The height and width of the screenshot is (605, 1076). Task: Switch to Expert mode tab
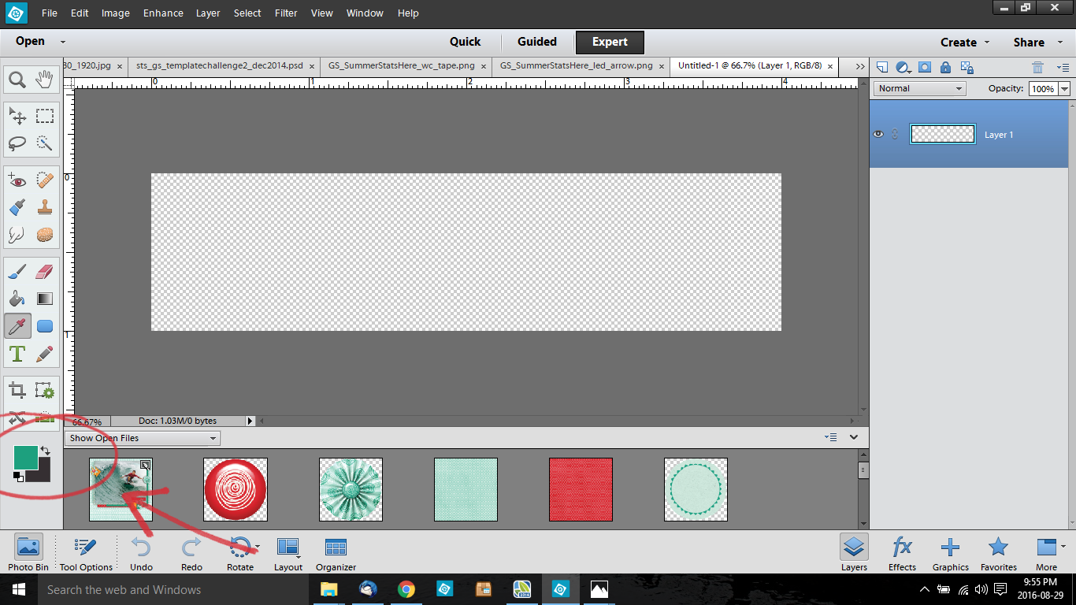[x=609, y=42]
